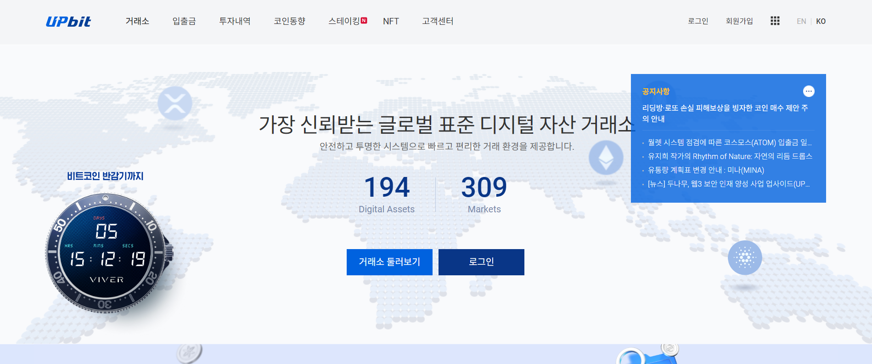The width and height of the screenshot is (872, 364).
Task: Click 로그인 link in top header
Action: pyautogui.click(x=698, y=21)
